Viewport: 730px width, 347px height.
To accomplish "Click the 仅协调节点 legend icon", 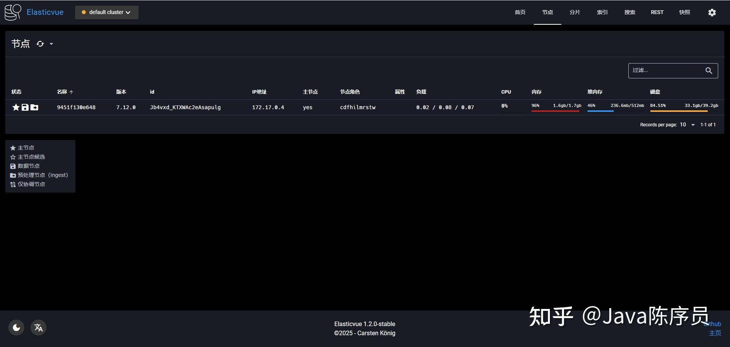I will [13, 184].
